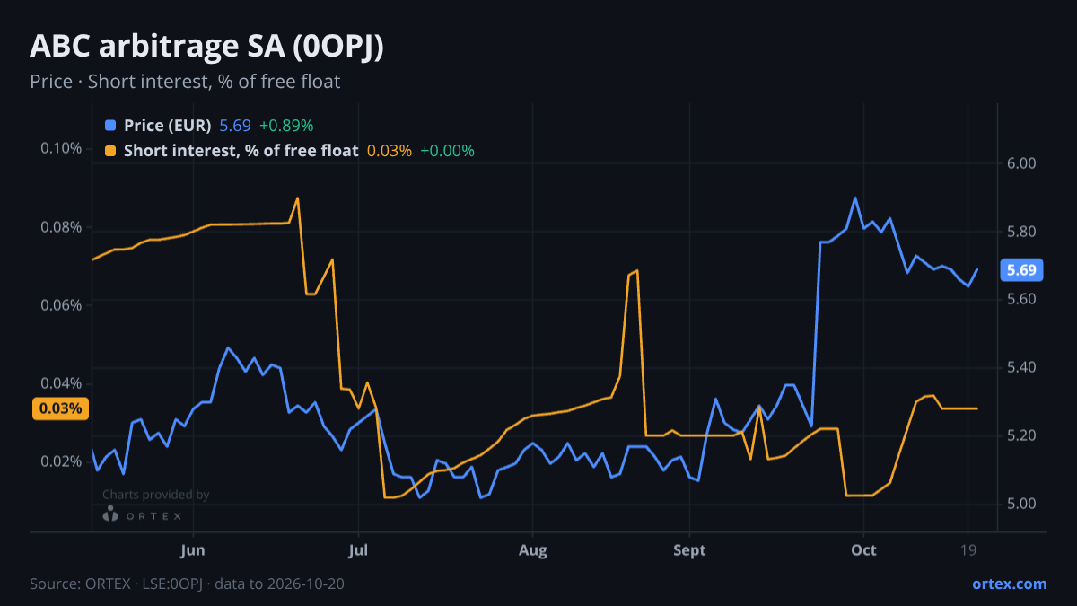
Task: Click the 5.60 right axis label
Action: (1022, 299)
